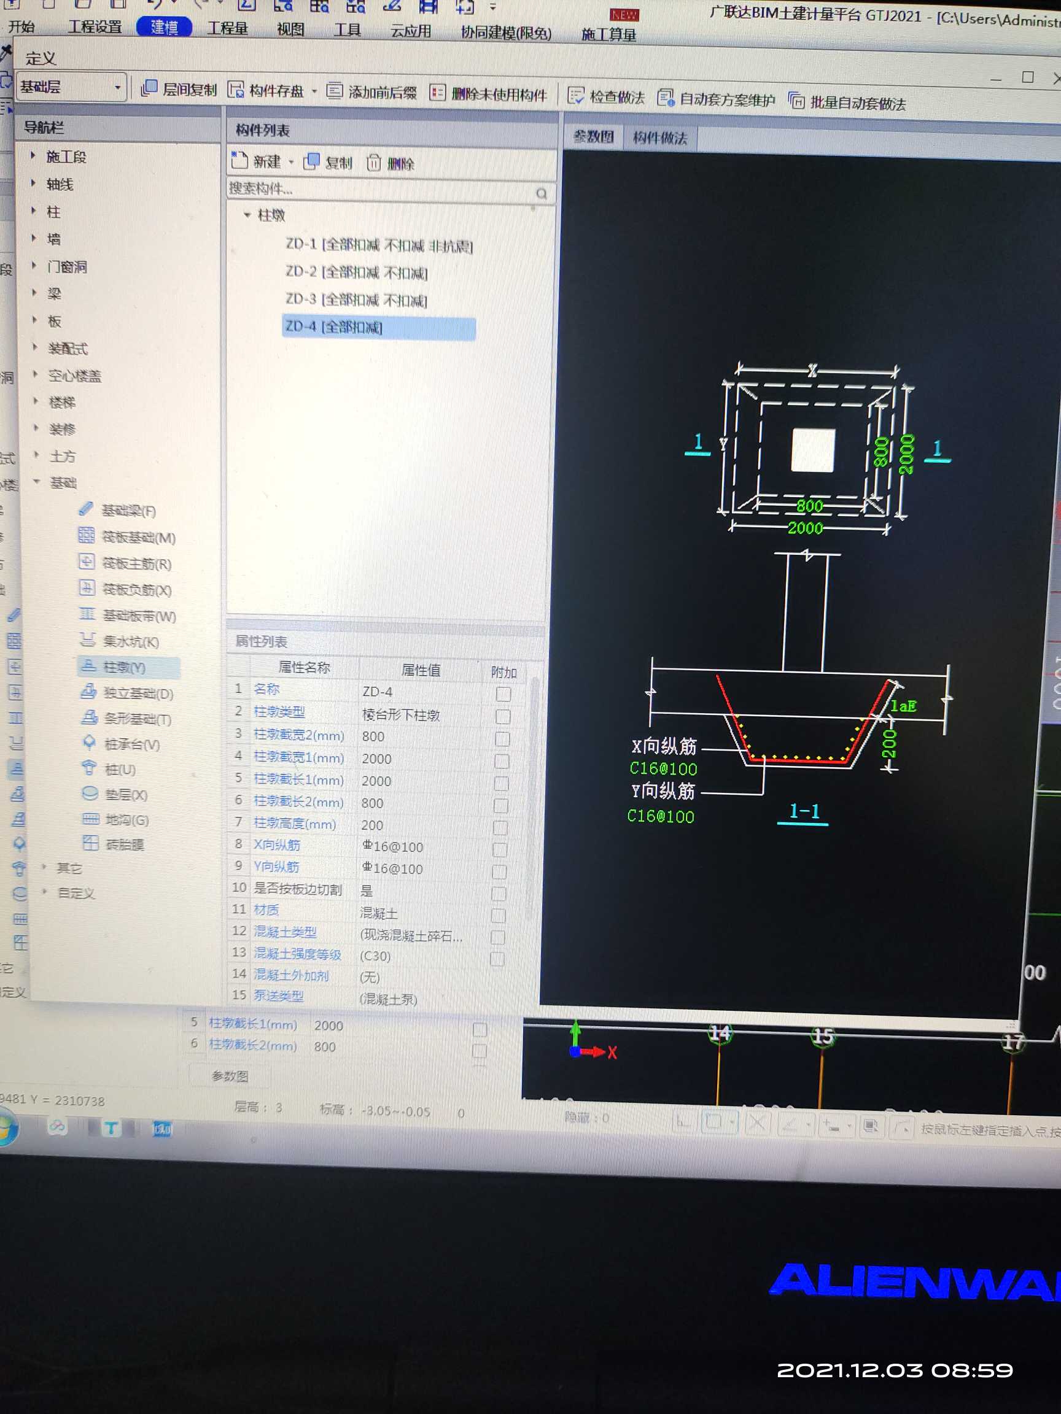The height and width of the screenshot is (1414, 1061).
Task: Select ZD-3 component in list
Action: 356,300
